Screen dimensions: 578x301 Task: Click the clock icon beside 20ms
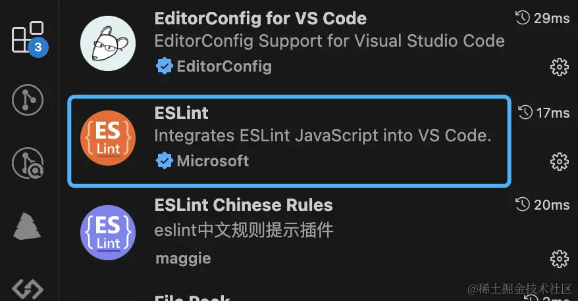(x=523, y=204)
